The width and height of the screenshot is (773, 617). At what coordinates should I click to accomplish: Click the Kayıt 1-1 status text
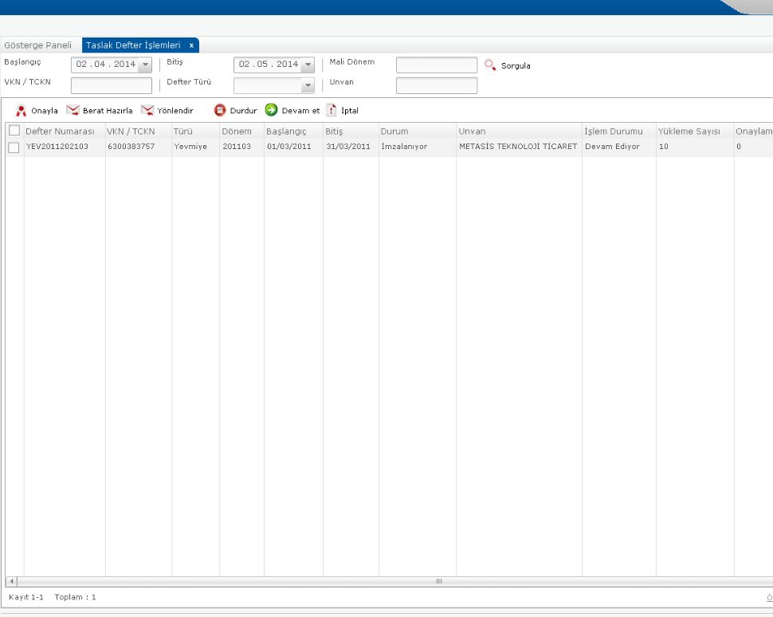pyautogui.click(x=26, y=597)
